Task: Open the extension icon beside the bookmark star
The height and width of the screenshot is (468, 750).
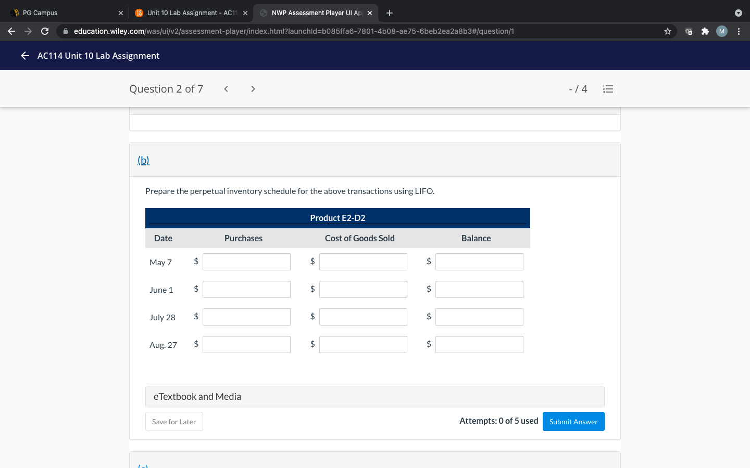Action: click(689, 31)
